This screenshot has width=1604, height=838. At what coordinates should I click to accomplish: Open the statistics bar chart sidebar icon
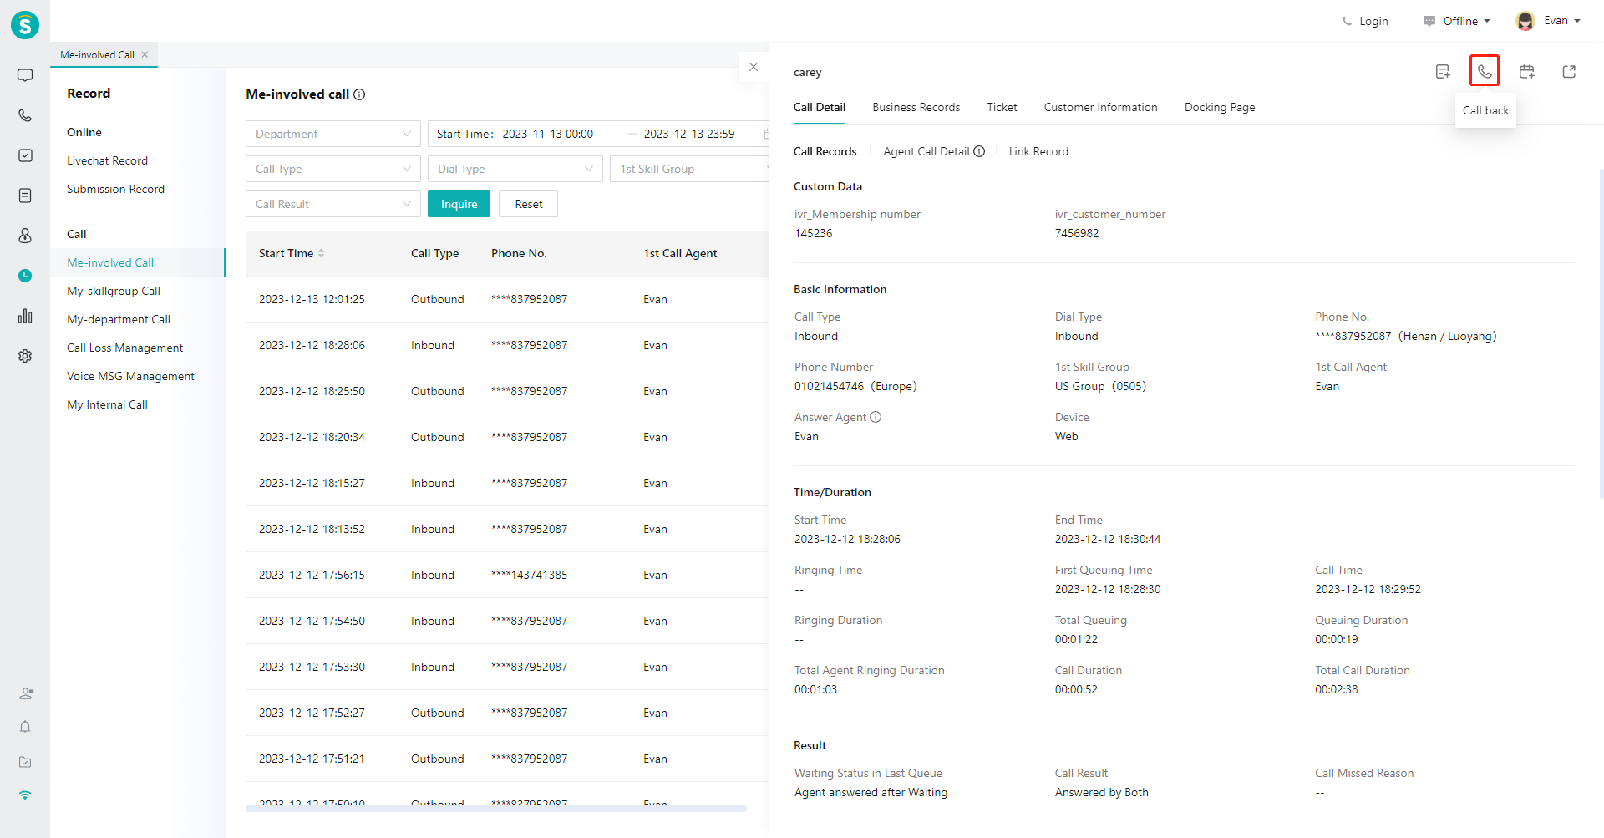coord(25,316)
